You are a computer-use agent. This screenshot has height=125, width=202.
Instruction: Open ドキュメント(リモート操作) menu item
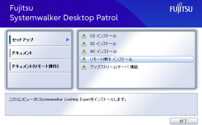click(x=39, y=66)
